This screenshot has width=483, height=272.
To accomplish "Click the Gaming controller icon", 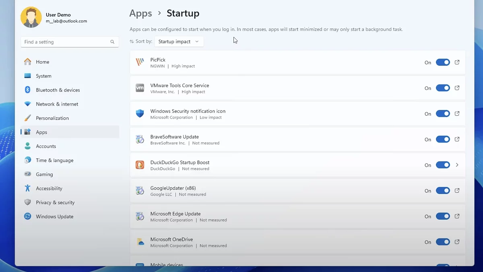I will (27, 174).
